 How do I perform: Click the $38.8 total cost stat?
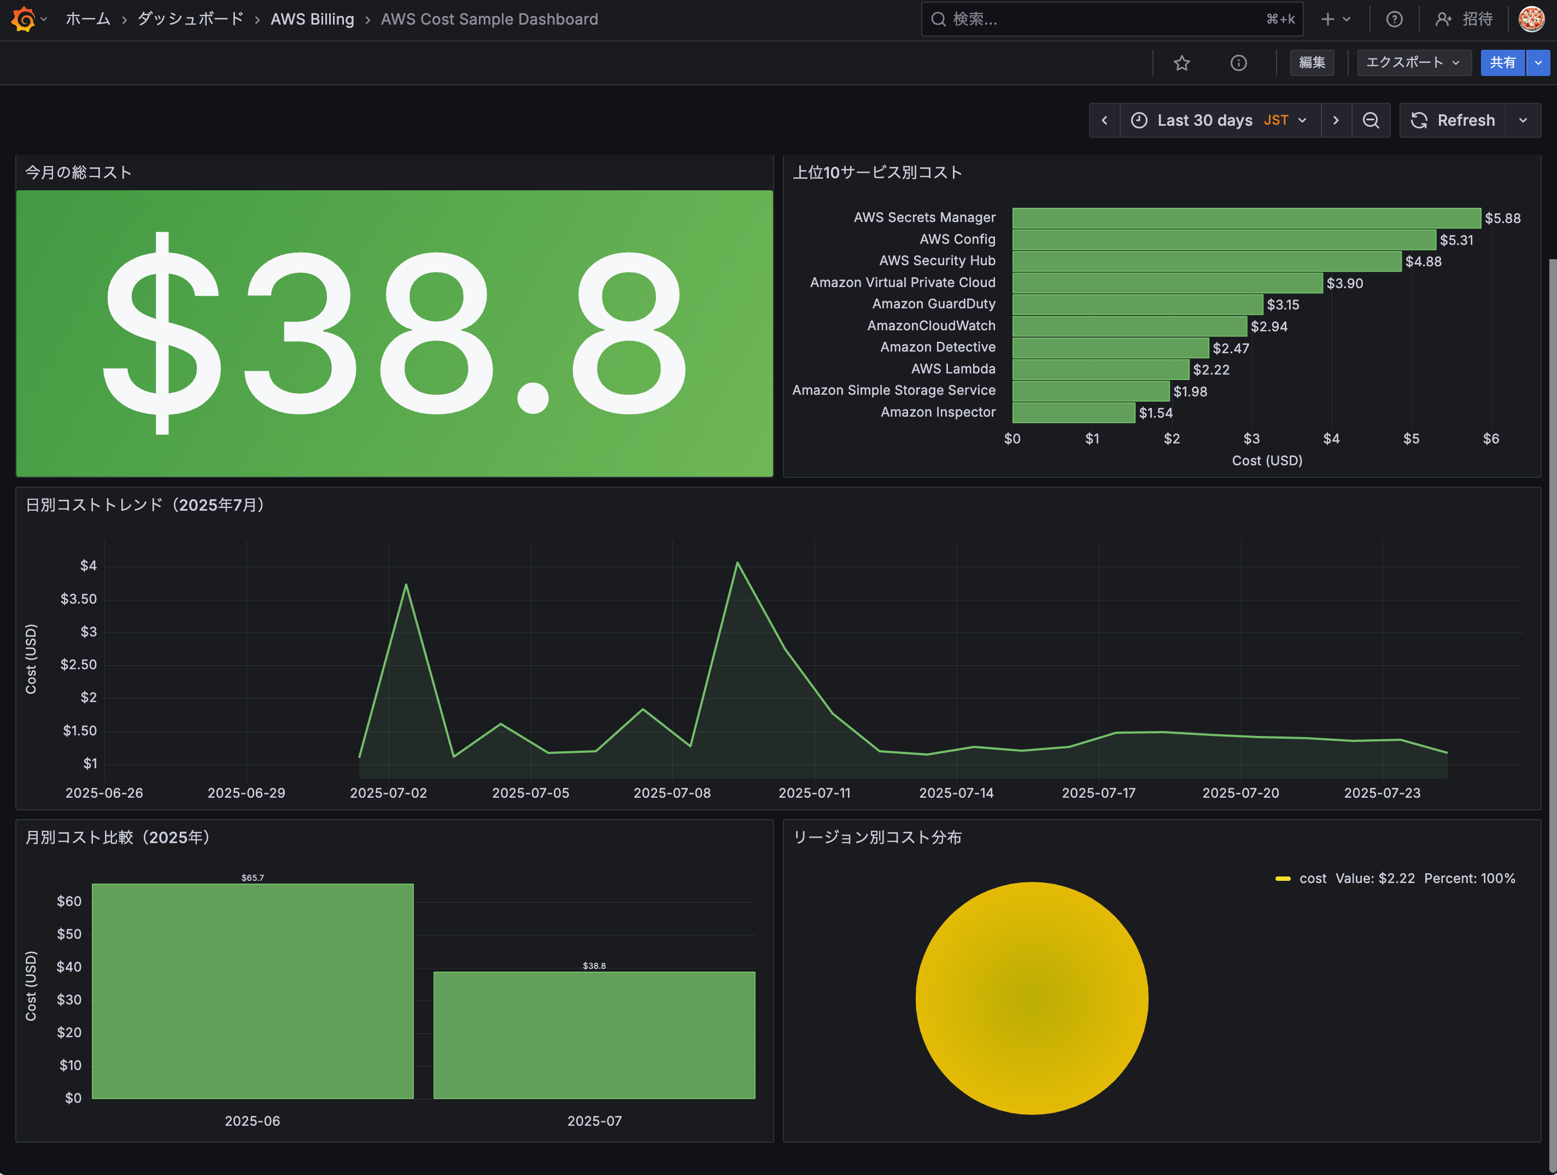tap(394, 333)
